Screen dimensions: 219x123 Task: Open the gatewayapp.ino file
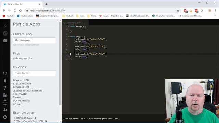[23, 58]
